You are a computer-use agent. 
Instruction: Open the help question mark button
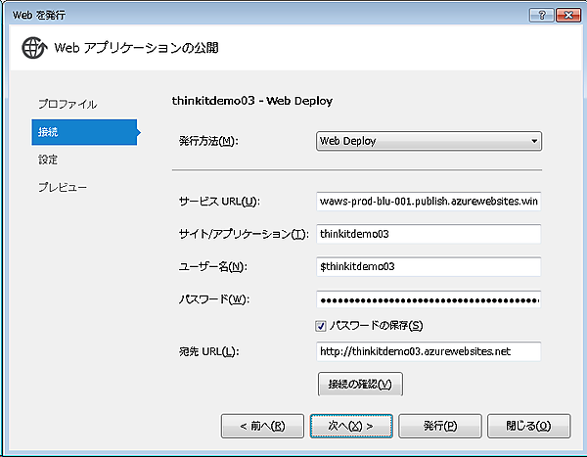[x=541, y=15]
